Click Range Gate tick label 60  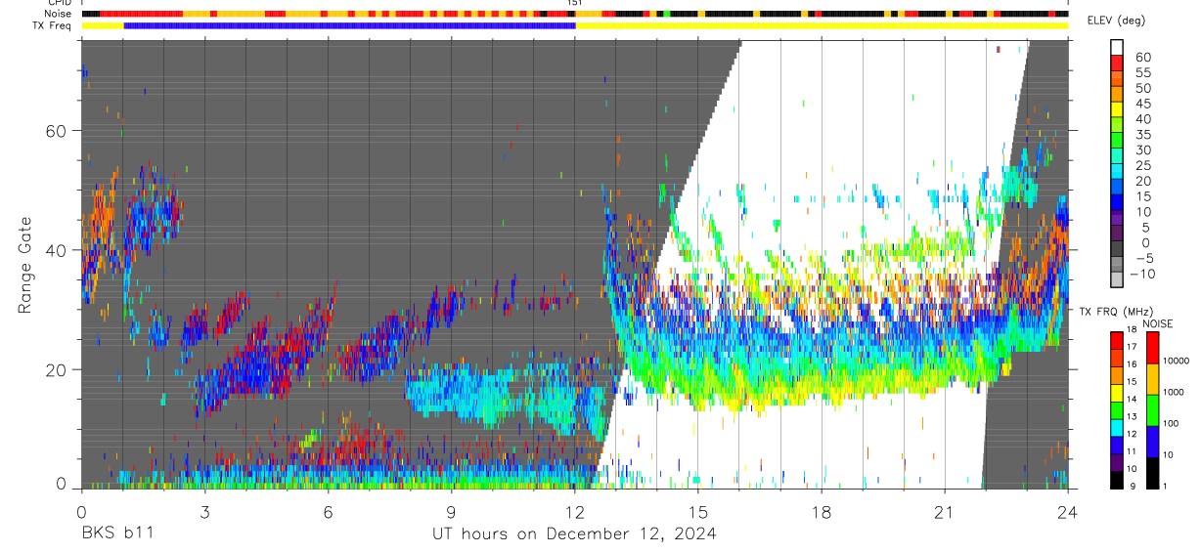56,131
